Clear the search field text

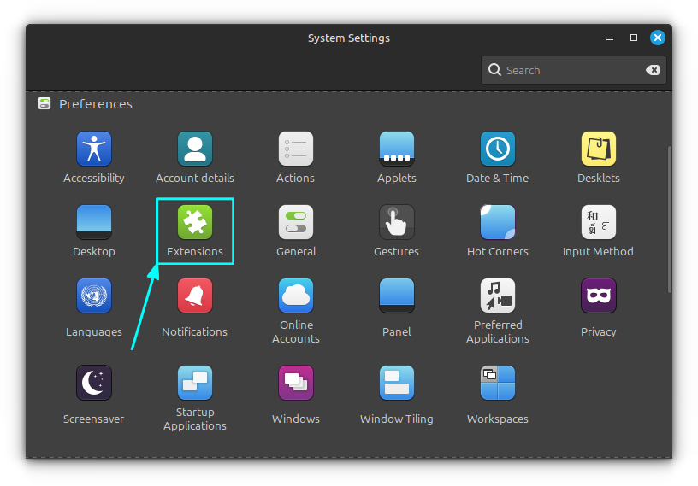(653, 71)
